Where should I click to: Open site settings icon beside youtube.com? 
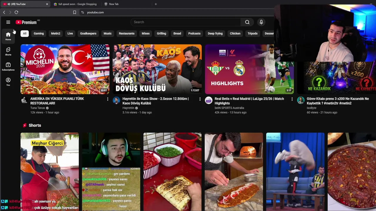pos(83,12)
